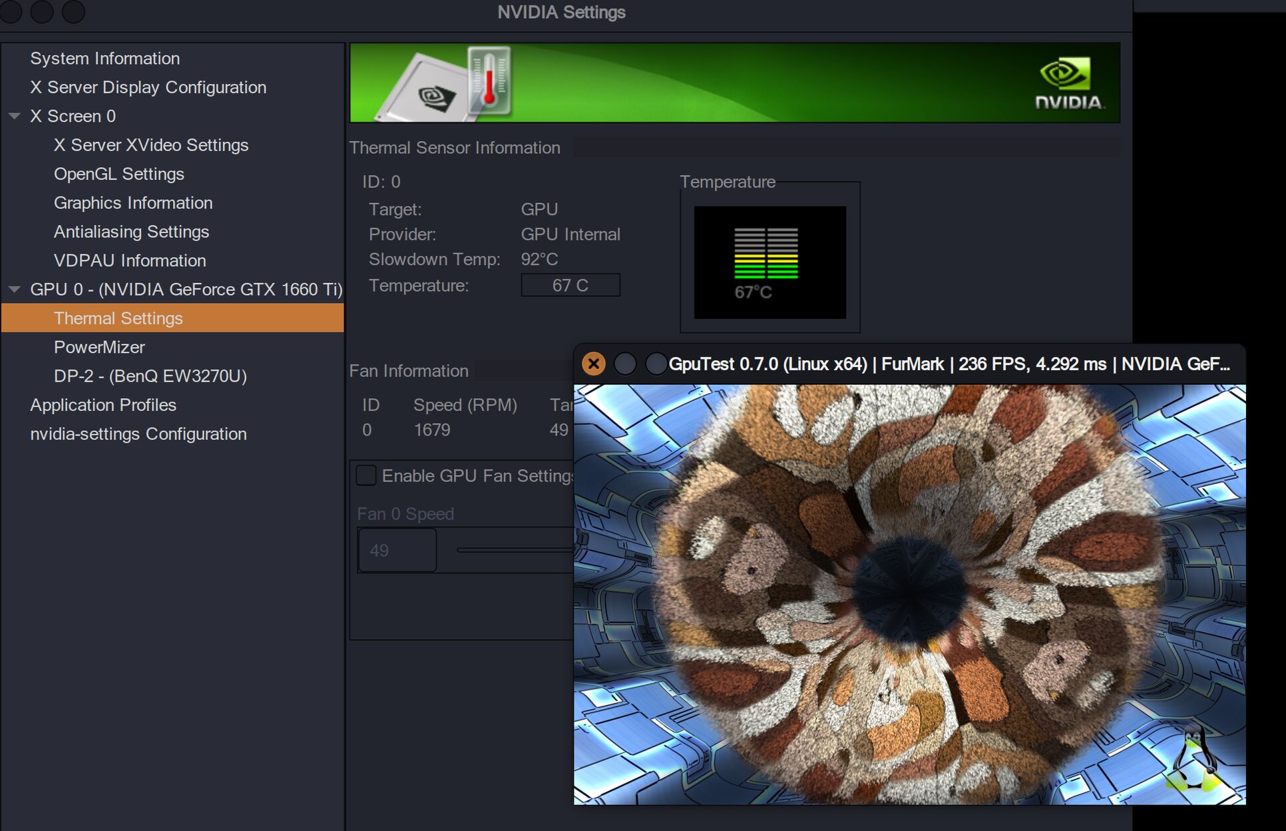Screen dimensions: 1286x831
Task: Click the 67°C label under the gauge
Action: (x=753, y=292)
